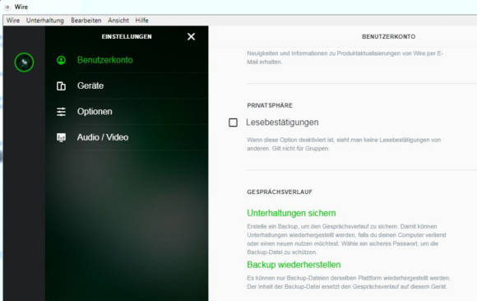Viewport: 477px width, 301px height.
Task: Toggle the Lesebestätigungen checkbox
Action: pos(233,123)
